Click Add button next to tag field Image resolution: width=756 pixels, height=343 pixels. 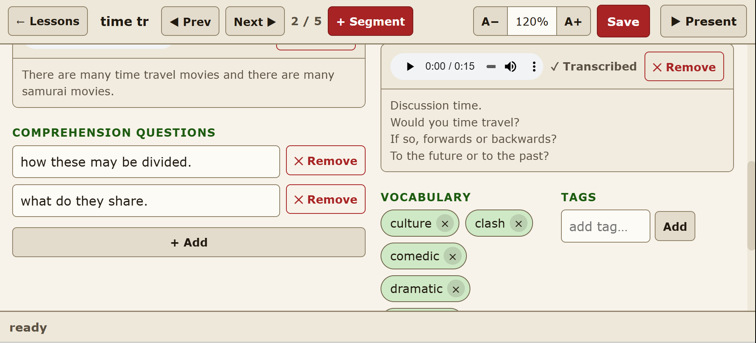click(x=675, y=226)
